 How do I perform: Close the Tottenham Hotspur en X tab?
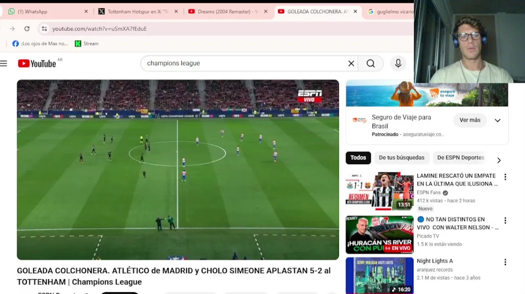coord(176,11)
